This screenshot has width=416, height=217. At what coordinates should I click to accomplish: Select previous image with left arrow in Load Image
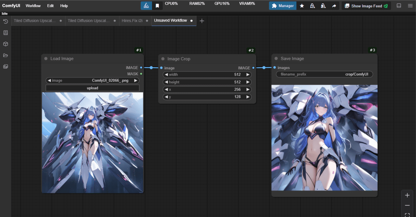click(x=49, y=81)
